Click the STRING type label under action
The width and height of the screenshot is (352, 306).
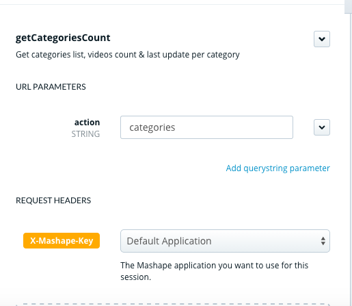click(x=85, y=134)
